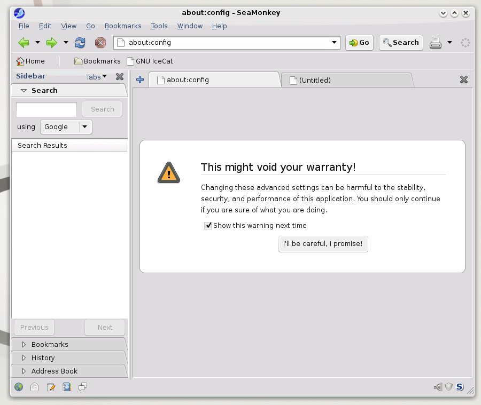Open the Go menu
481x405 pixels.
(90, 26)
